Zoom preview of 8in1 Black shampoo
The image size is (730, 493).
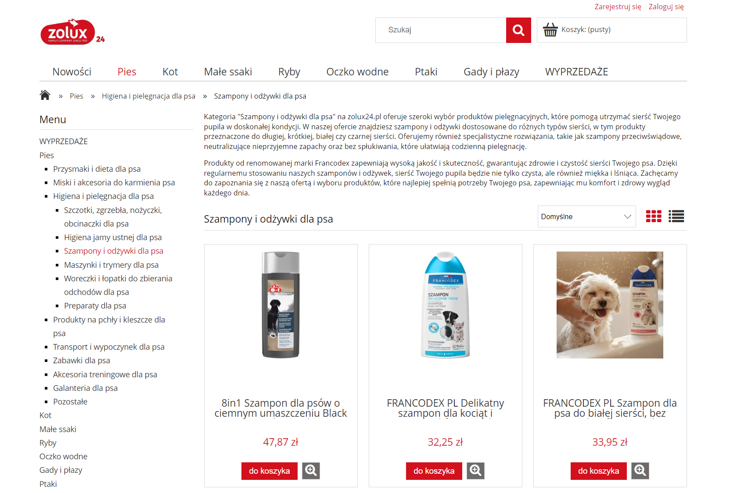tap(311, 471)
